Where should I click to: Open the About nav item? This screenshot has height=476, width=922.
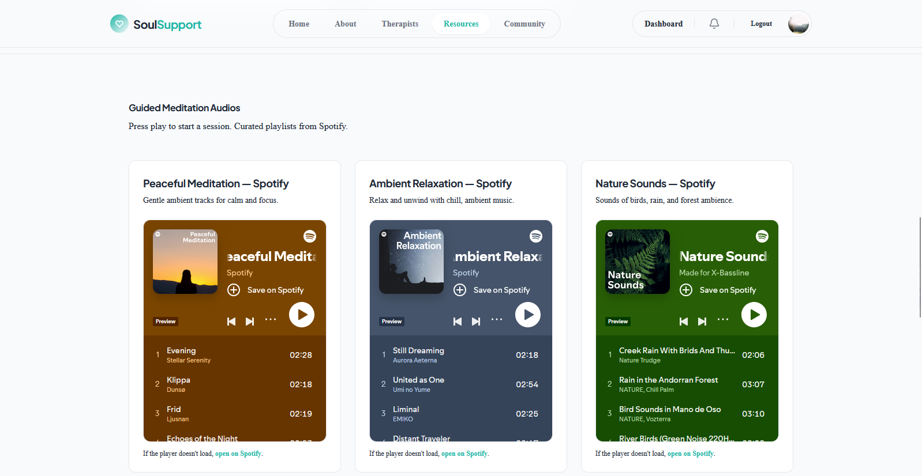point(346,24)
